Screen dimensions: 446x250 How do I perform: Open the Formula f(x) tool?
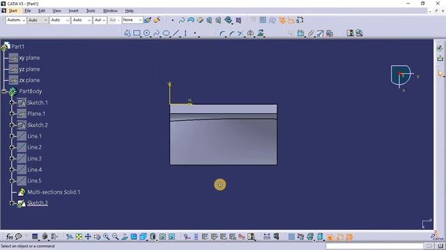click(x=9, y=236)
